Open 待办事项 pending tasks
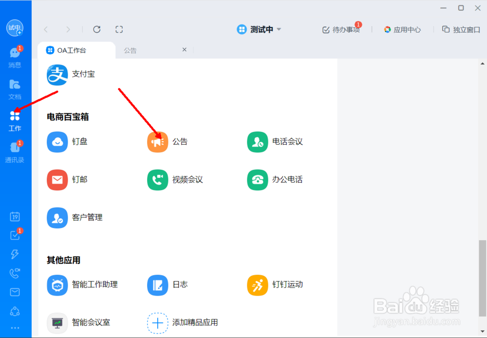Screen dimensions: 487x338 tap(341, 30)
